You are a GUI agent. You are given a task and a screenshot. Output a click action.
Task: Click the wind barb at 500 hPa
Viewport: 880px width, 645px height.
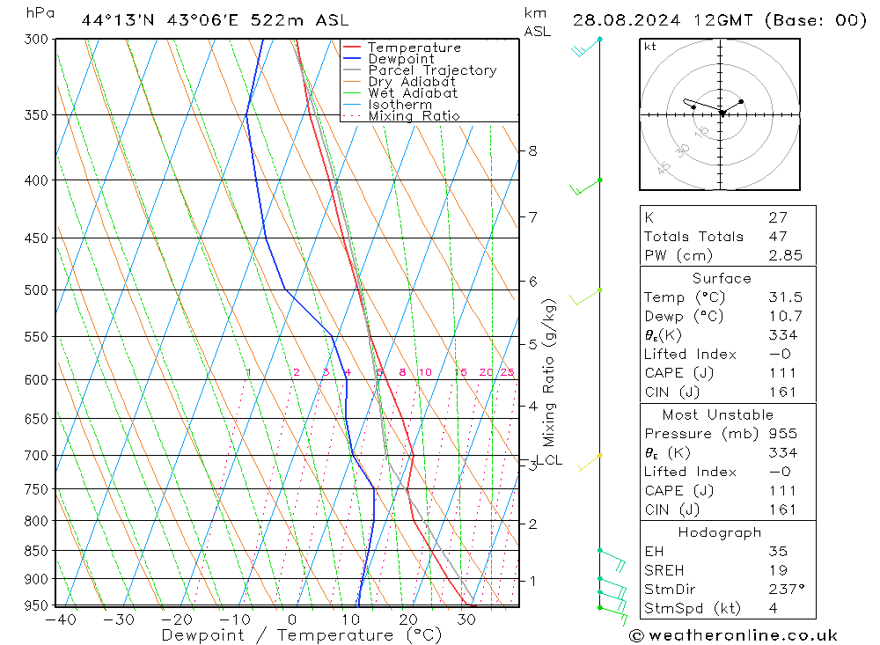585,297
